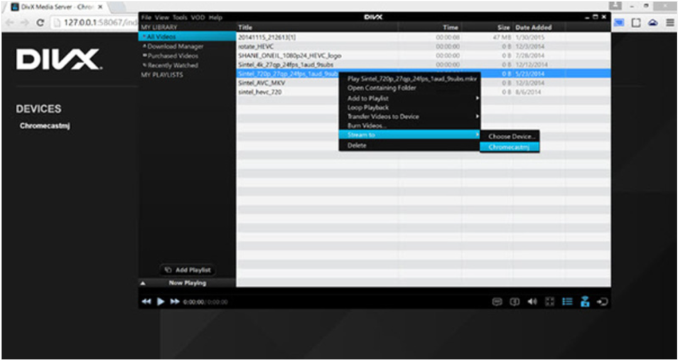Open the VOD menu
The height and width of the screenshot is (360, 678).
pos(198,18)
